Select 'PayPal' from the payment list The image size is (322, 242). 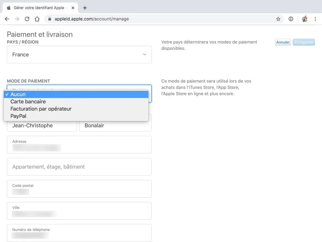pos(18,116)
